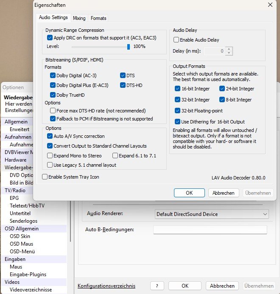Switch to the Mixing tab
Image resolution: width=280 pixels, height=294 pixels.
pos(79,18)
